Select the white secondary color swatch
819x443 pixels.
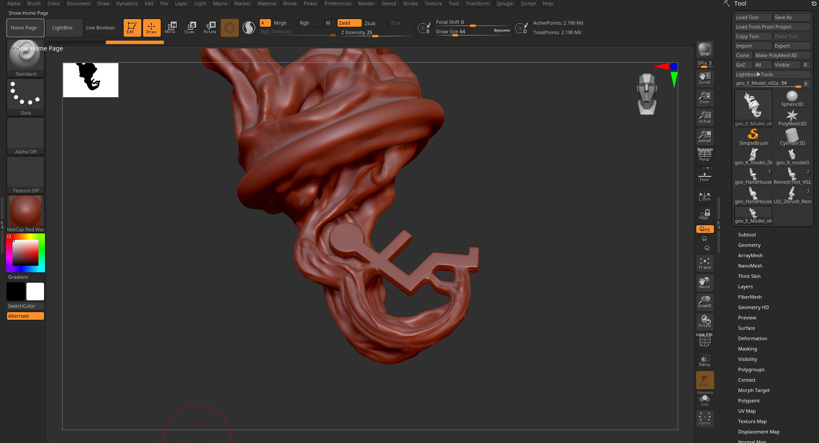click(x=35, y=291)
